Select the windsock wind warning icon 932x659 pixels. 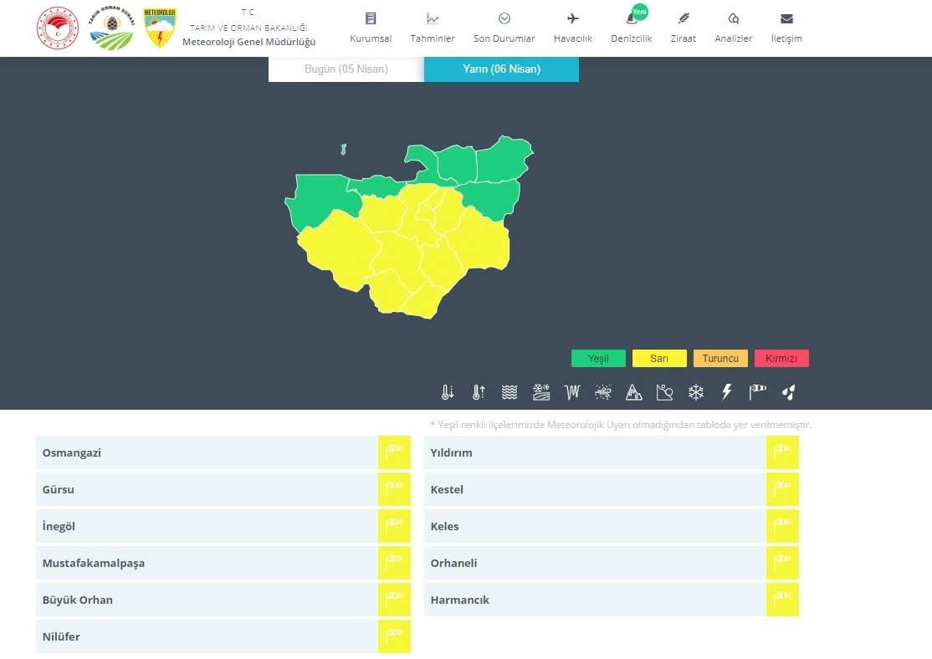point(757,392)
